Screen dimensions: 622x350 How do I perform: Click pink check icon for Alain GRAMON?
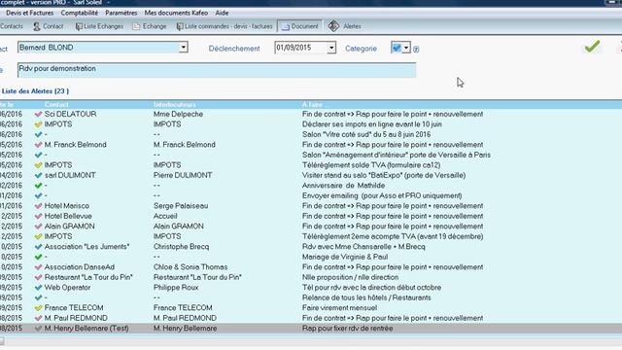(x=38, y=227)
